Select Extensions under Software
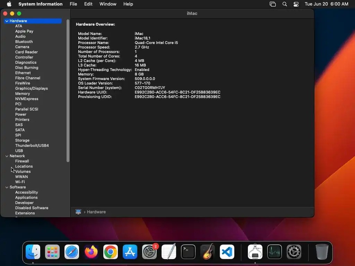This screenshot has height=266, width=355. [x=25, y=213]
